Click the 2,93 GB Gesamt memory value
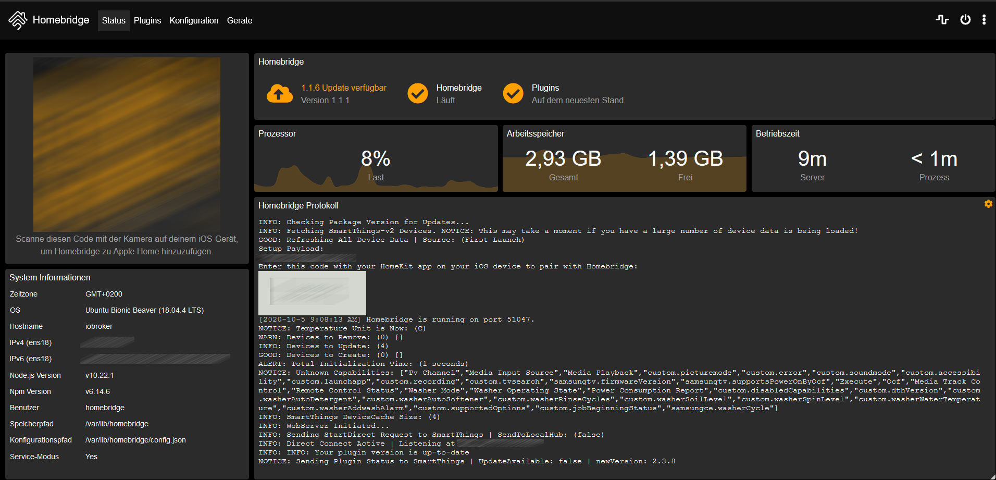This screenshot has height=480, width=996. click(x=563, y=158)
